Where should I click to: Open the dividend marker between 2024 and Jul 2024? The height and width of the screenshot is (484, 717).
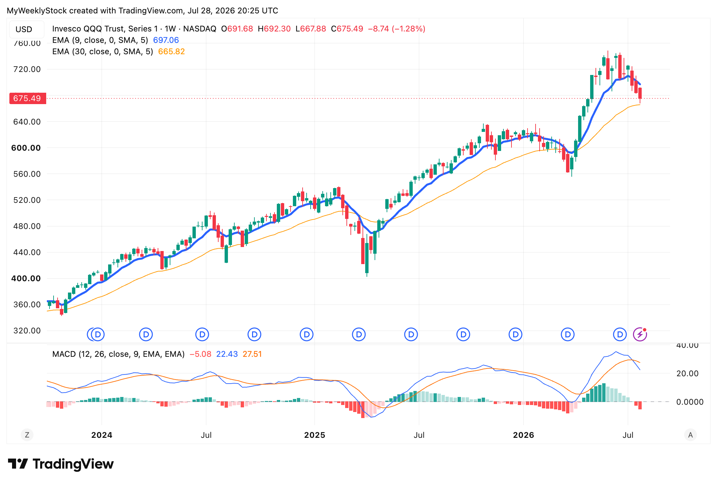[146, 334]
